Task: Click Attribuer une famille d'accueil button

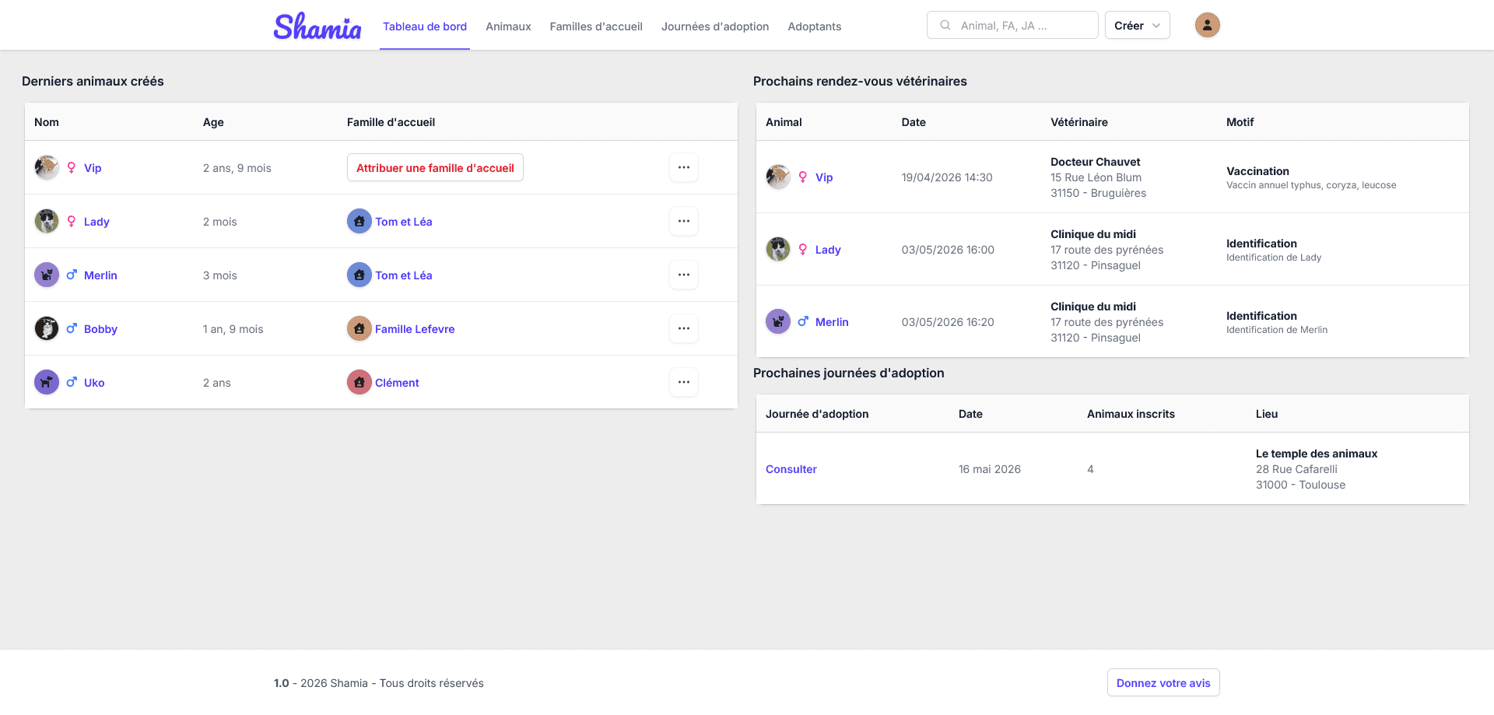Action: 435,168
